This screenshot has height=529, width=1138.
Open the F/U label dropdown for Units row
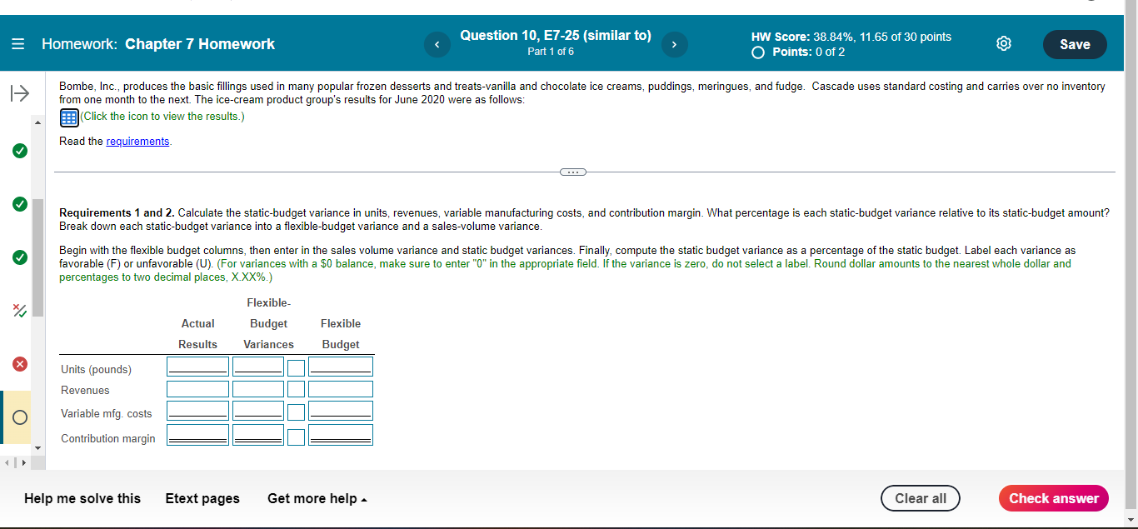point(296,366)
